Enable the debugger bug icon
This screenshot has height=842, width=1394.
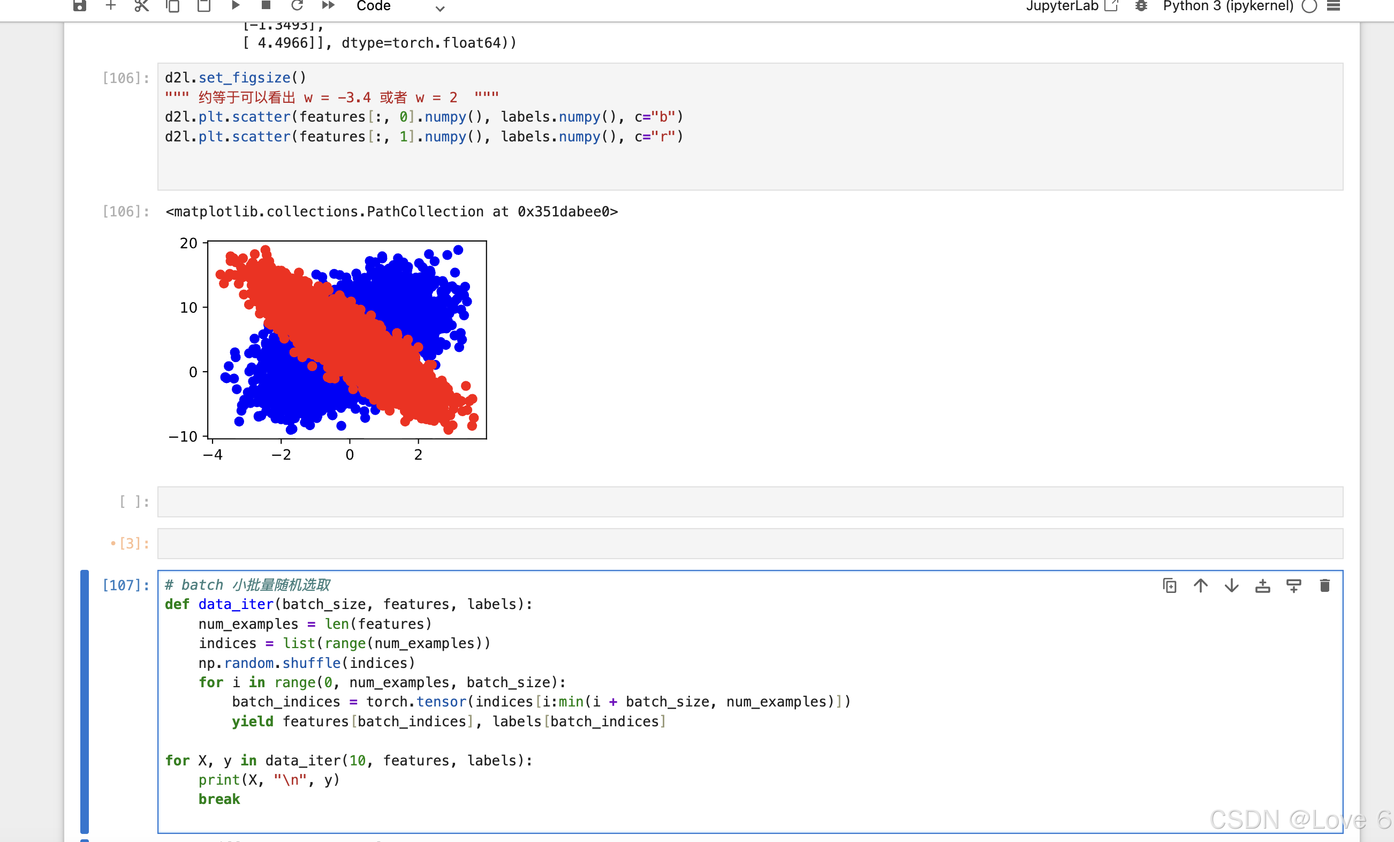[1141, 6]
